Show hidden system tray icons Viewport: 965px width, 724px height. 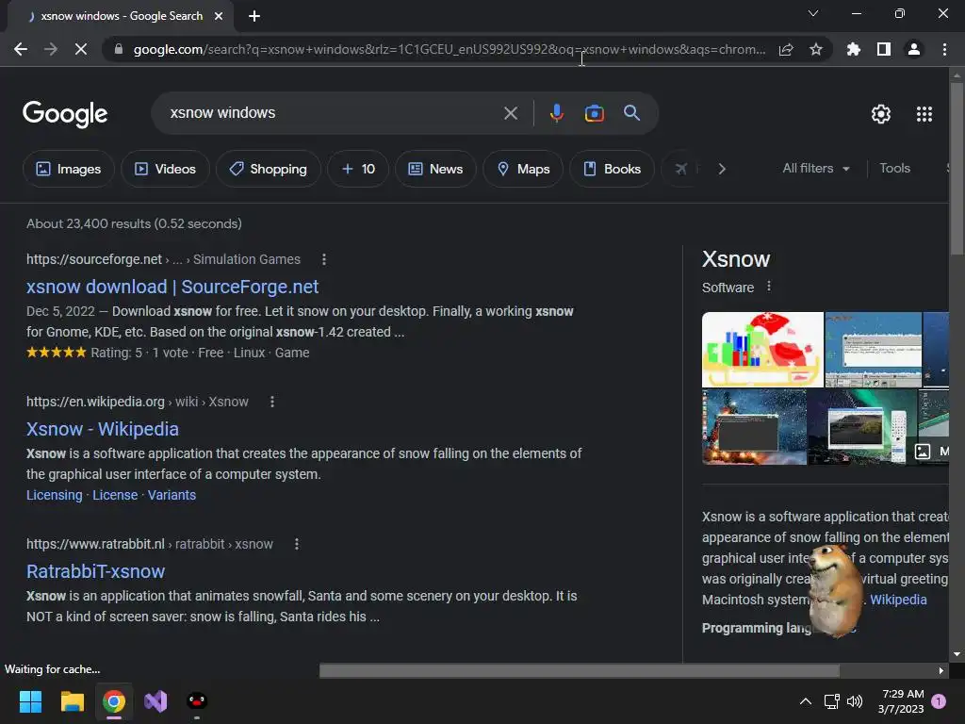point(805,701)
